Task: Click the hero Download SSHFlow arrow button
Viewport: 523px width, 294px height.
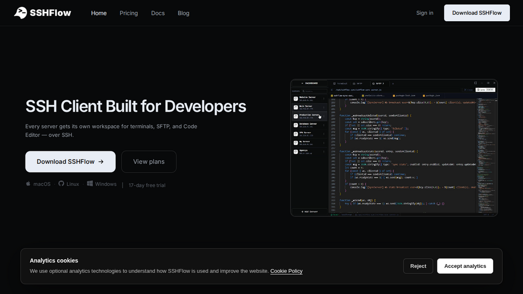Action: click(70, 162)
